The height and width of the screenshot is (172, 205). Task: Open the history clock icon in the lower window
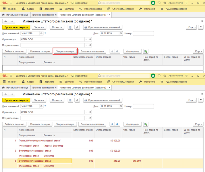point(159,75)
